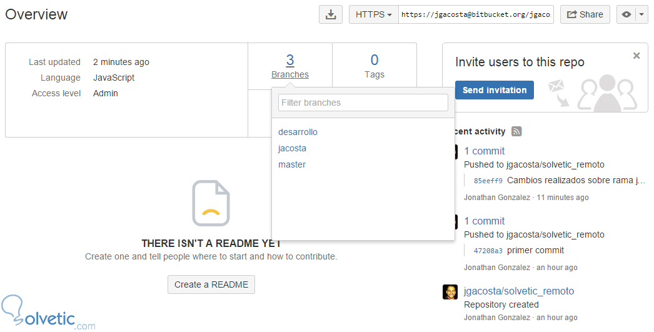Screen dimensions: 654x332
Task: Expand the watch options arrow
Action: pos(641,14)
